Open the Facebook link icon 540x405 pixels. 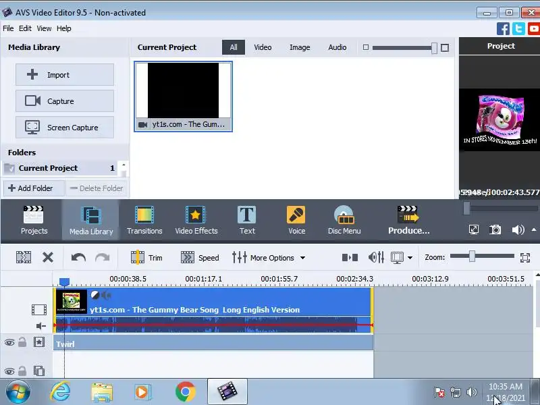coord(503,28)
